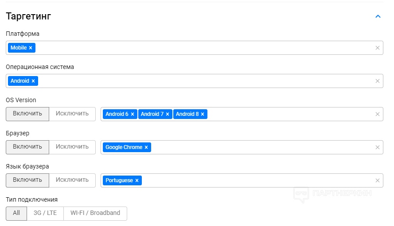Image resolution: width=394 pixels, height=226 pixels.
Task: Remove the Android 8 version tag
Action: tap(203, 114)
